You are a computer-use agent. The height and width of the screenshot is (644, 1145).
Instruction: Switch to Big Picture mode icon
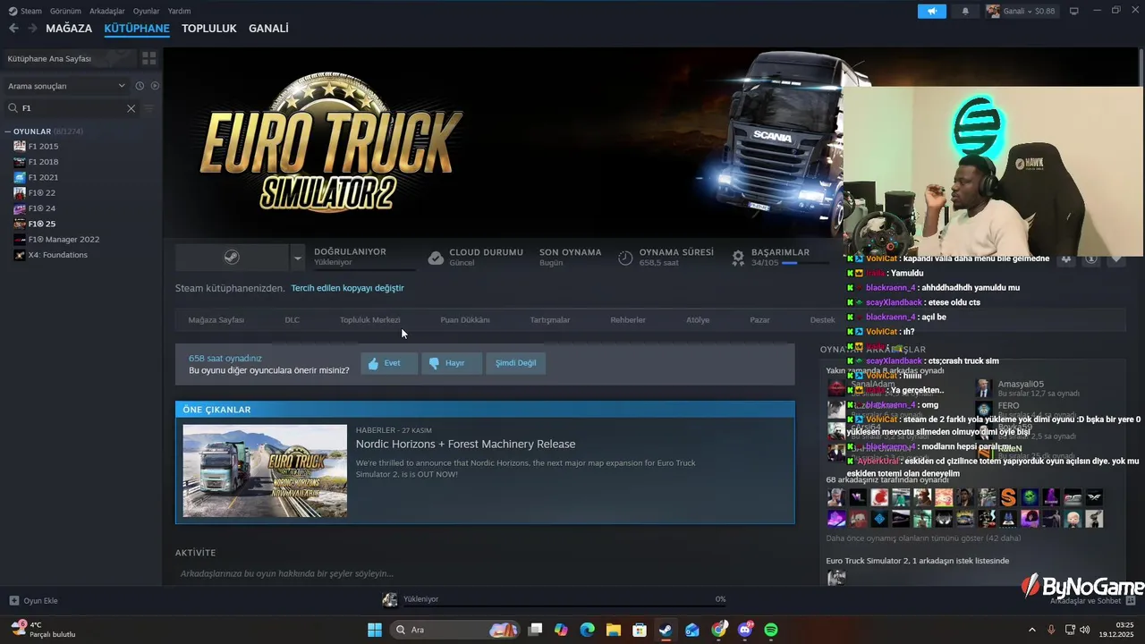coord(1073,11)
